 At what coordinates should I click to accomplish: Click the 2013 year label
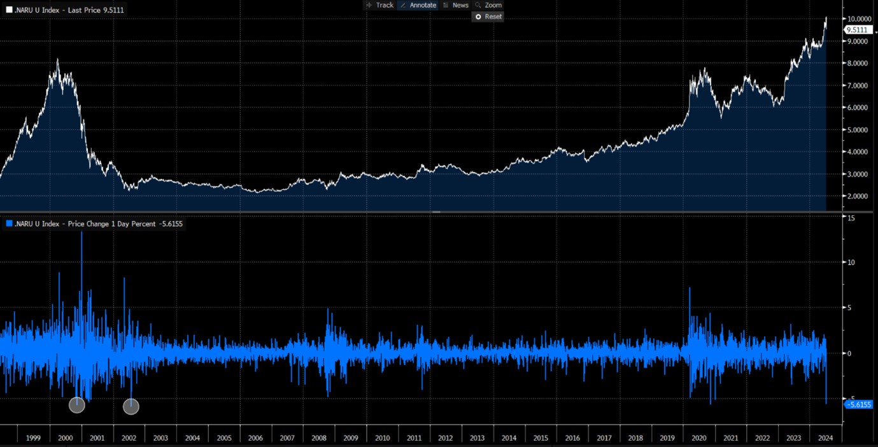tap(478, 438)
